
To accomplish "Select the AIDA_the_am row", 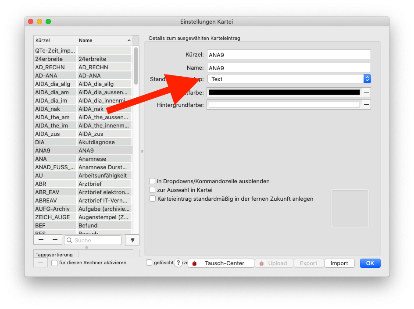I will click(x=82, y=117).
